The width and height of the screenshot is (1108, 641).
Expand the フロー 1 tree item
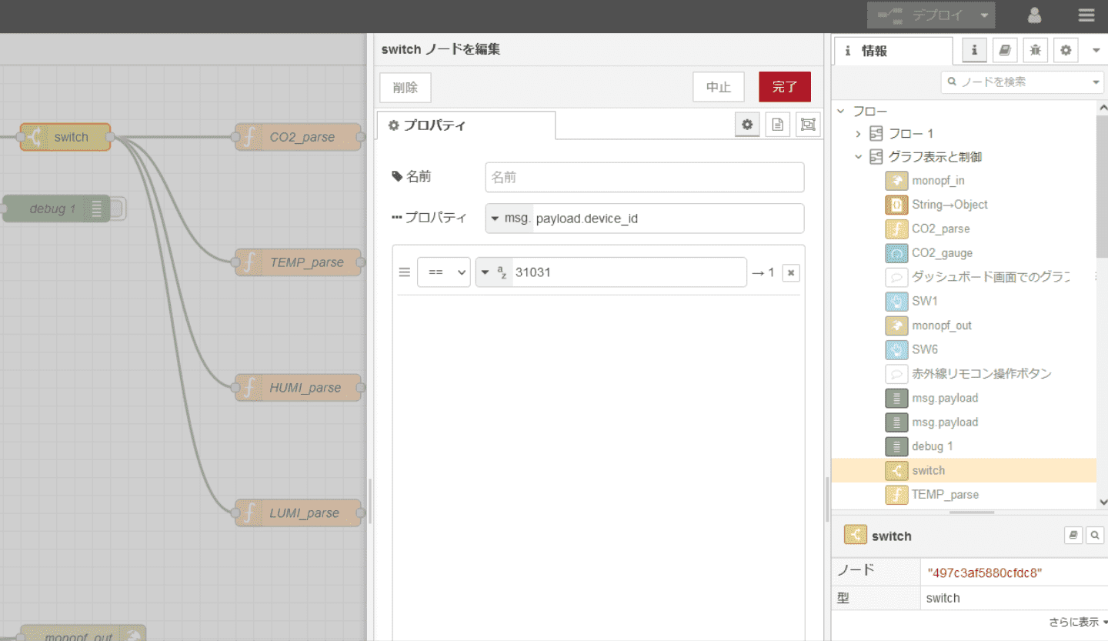click(x=859, y=134)
